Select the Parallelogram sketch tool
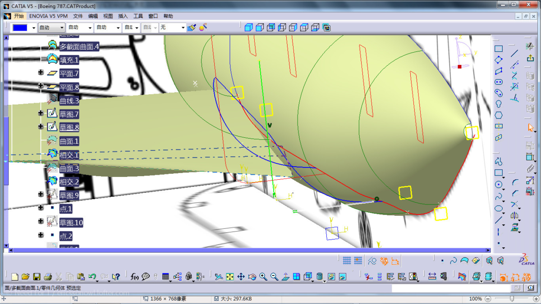Screen dimensions: 541x304 [499, 71]
